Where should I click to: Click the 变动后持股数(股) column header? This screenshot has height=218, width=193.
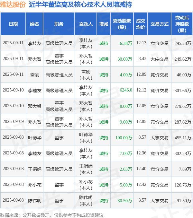(182, 24)
